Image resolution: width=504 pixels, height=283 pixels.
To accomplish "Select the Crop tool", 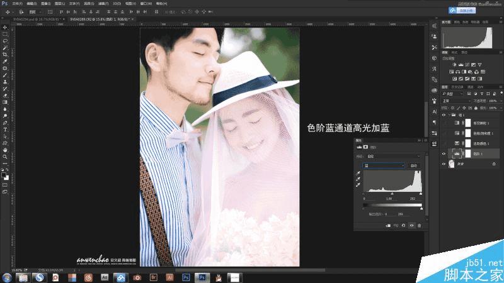I will tap(5, 54).
